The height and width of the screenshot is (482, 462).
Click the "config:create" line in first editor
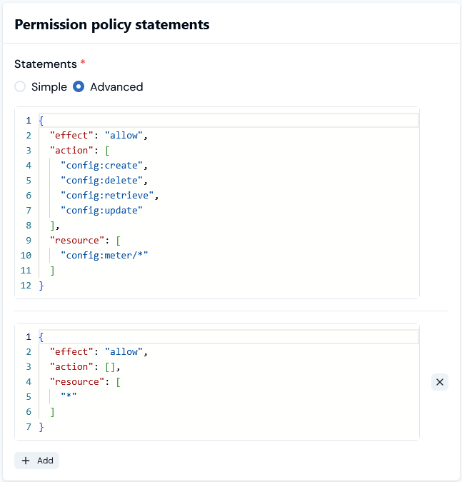tap(104, 166)
